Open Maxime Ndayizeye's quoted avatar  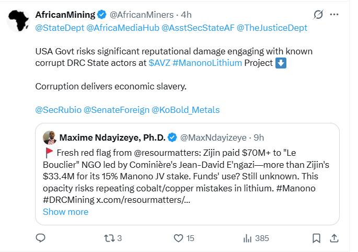[x=50, y=138]
